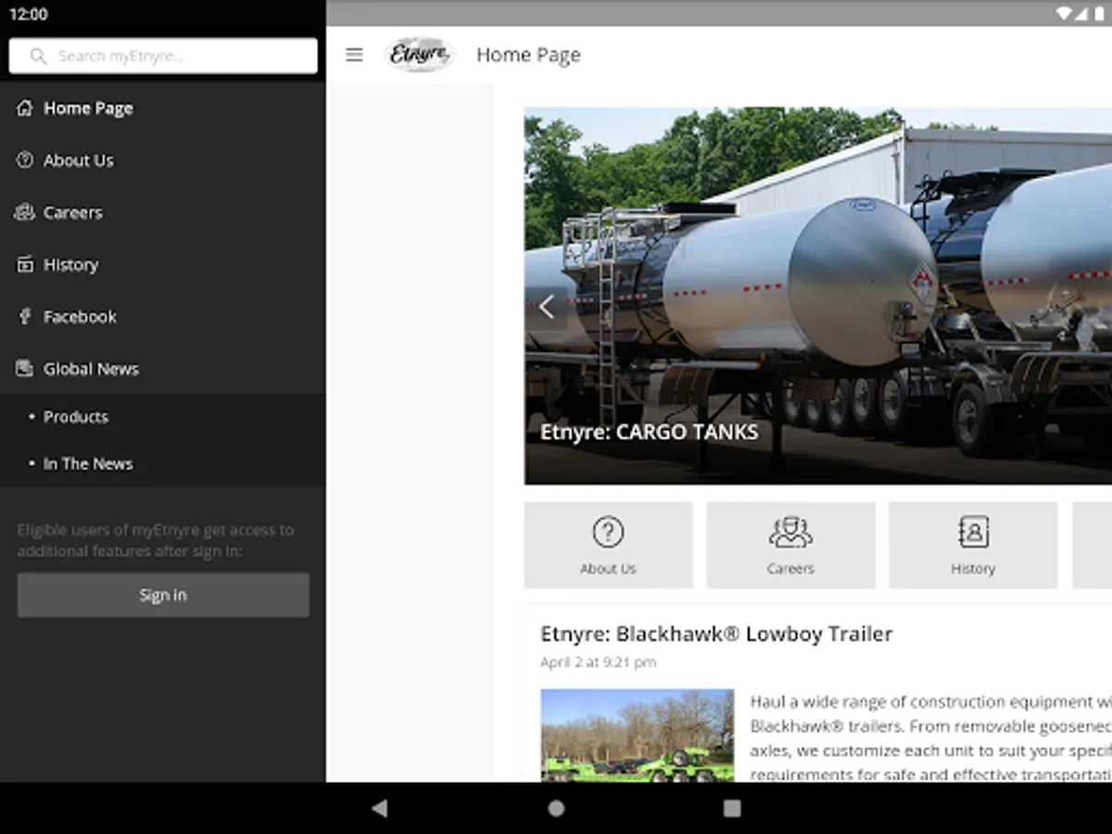This screenshot has width=1112, height=834.
Task: Open the hamburger menu icon
Action: point(354,55)
